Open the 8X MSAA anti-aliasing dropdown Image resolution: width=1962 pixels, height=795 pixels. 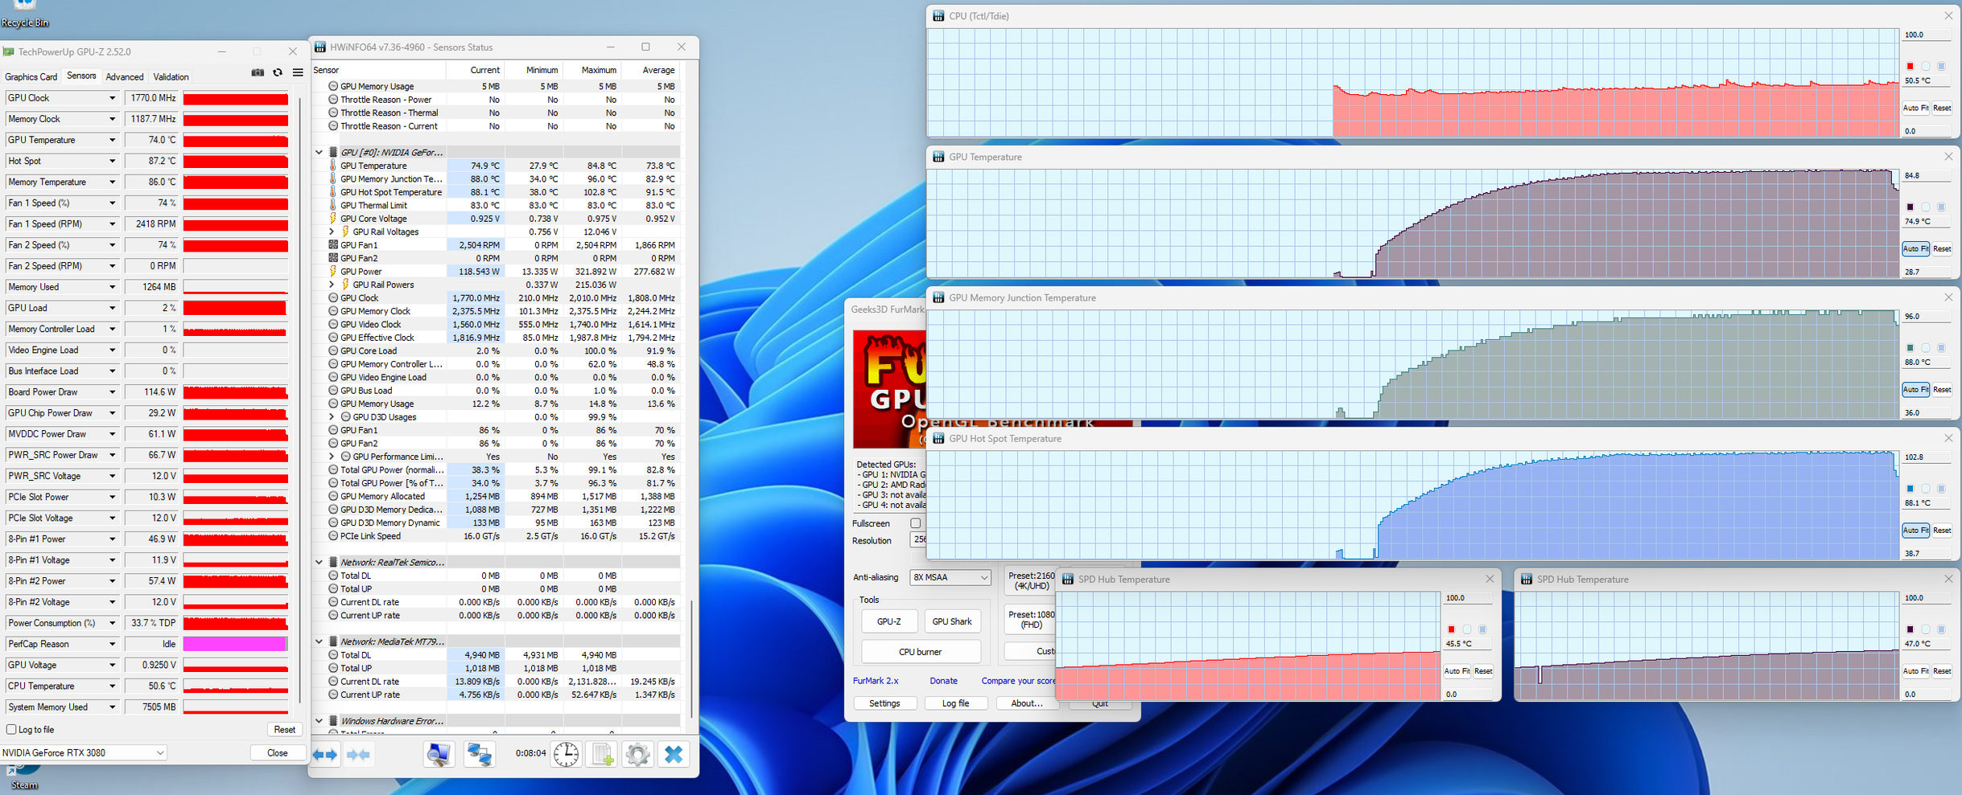click(950, 578)
